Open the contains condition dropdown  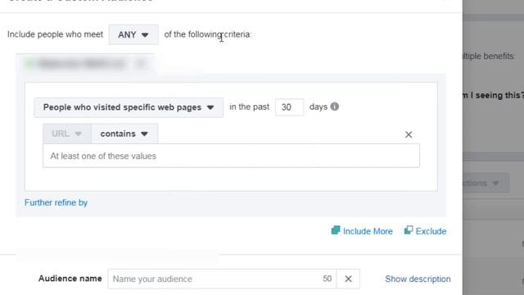[x=124, y=134]
